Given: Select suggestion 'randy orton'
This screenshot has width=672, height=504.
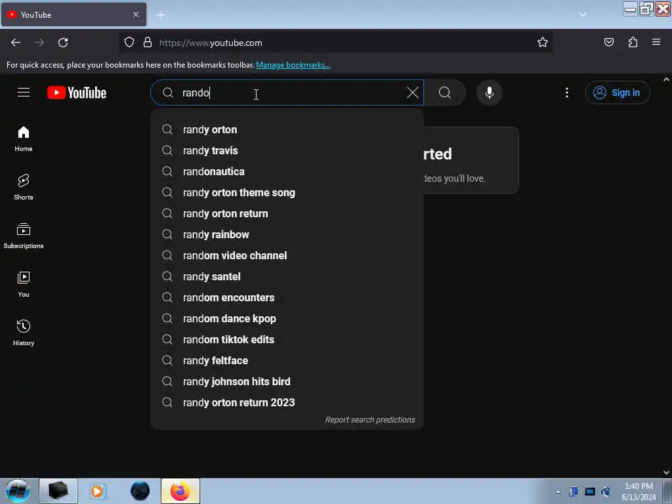Looking at the screenshot, I should pyautogui.click(x=287, y=129).
